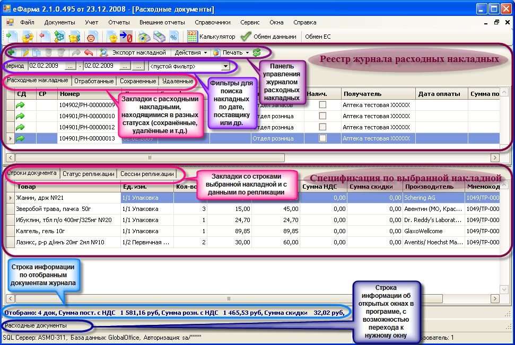Click the copy document icon in journal toolbar
Image resolution: width=515 pixels, height=345 pixels.
(x=36, y=52)
